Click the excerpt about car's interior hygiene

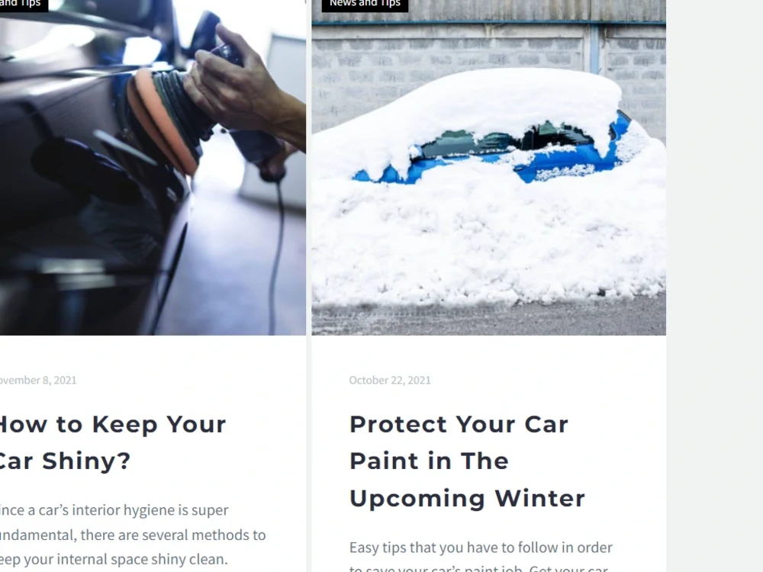(x=133, y=535)
